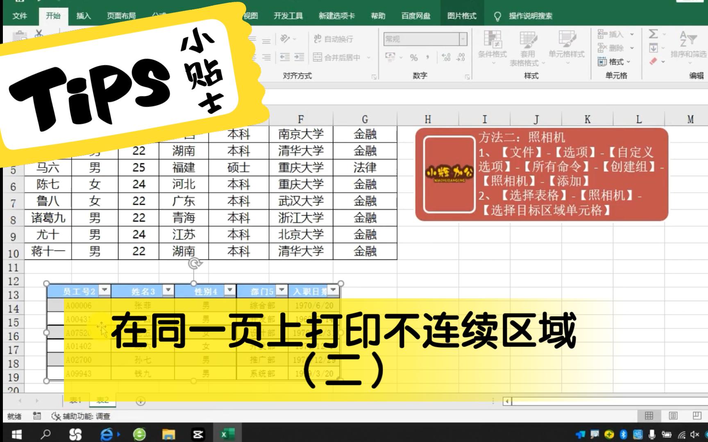Click the horizontal scrollbar left arrow
The image size is (708, 442).
[x=507, y=401]
